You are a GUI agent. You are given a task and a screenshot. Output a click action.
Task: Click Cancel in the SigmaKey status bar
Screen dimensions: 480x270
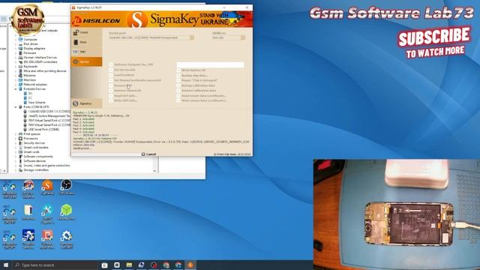click(148, 154)
